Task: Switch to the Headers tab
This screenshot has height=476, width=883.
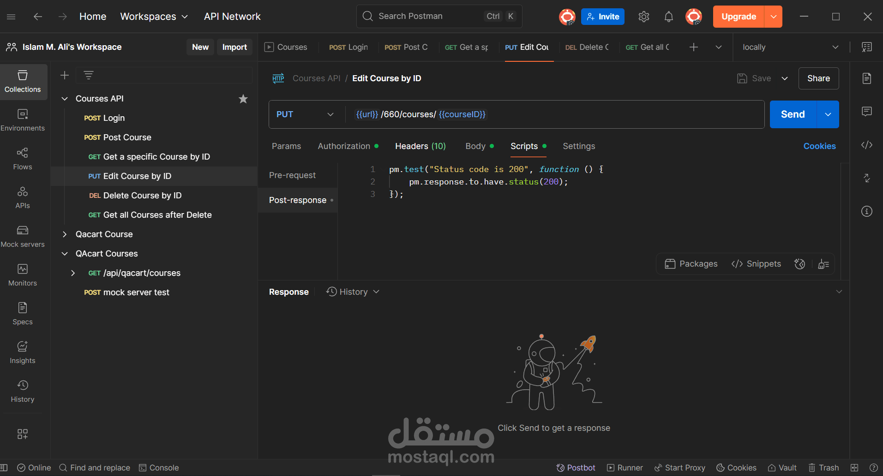Action: (x=420, y=146)
